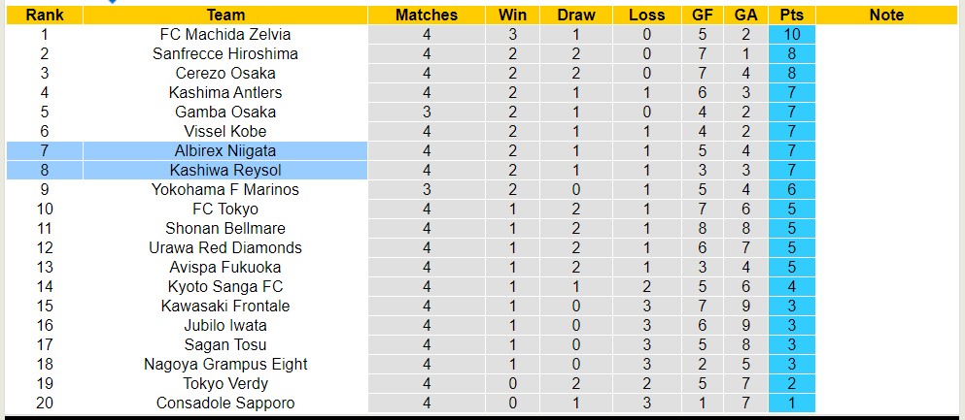Click the GF column header
Image resolution: width=965 pixels, height=420 pixels.
pyautogui.click(x=700, y=15)
